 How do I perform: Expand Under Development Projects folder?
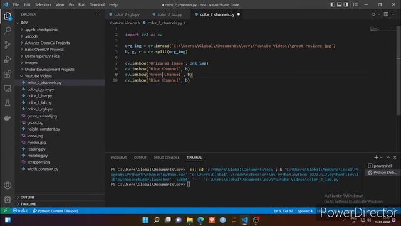pos(60,70)
